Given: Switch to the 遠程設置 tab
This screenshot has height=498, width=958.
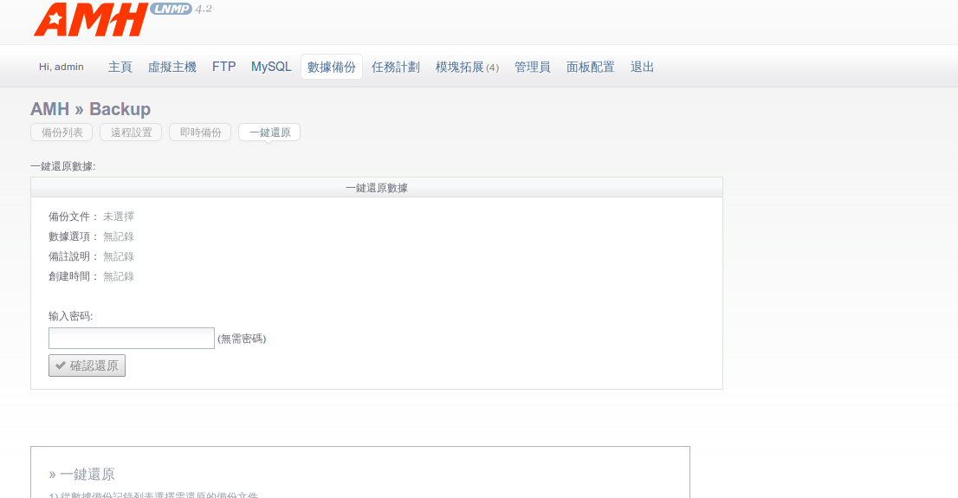Looking at the screenshot, I should tap(131, 133).
